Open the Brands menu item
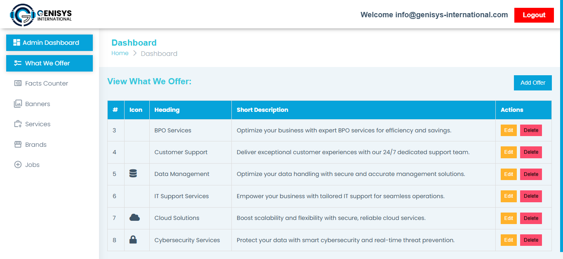This screenshot has height=259, width=563. [36, 145]
